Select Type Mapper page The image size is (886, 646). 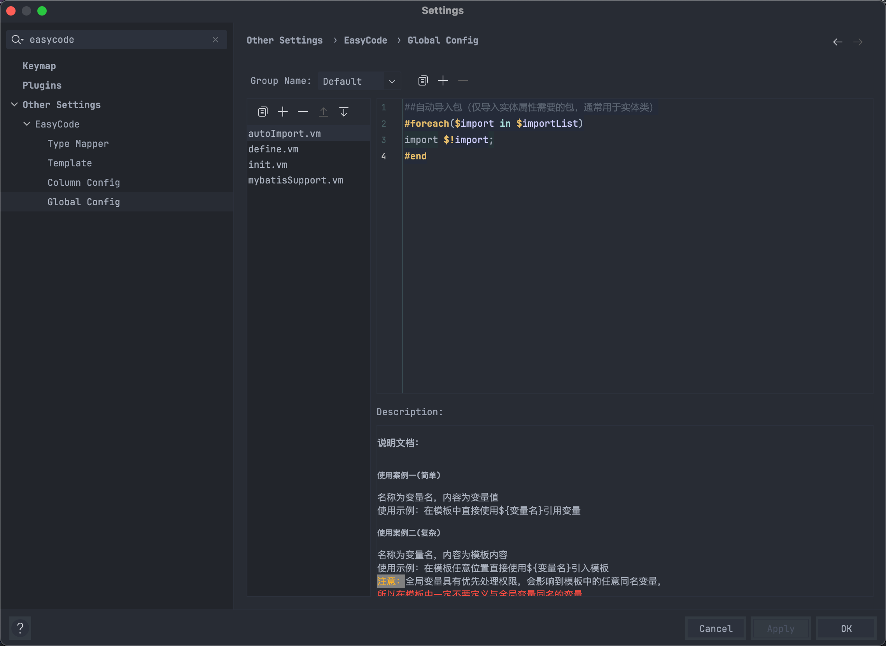point(78,143)
